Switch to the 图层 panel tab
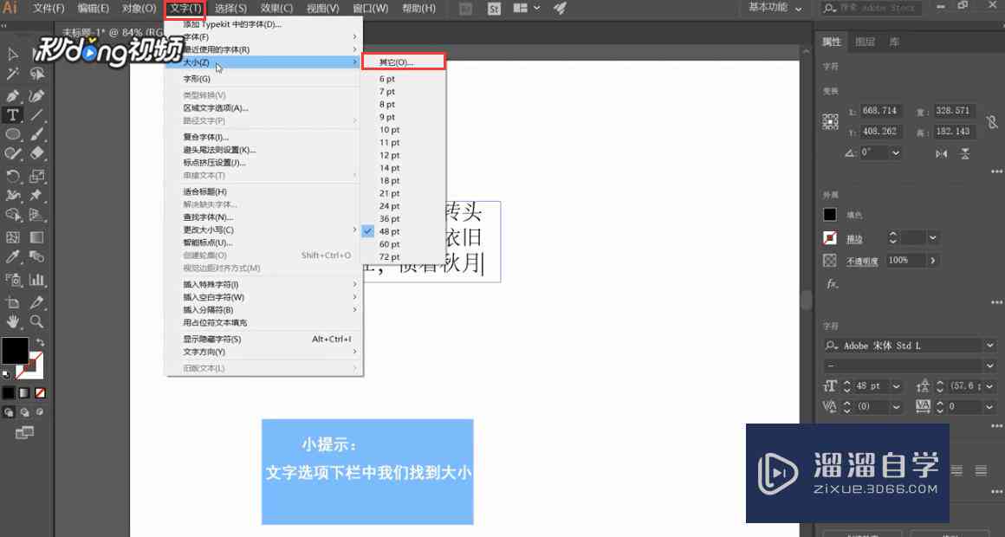 point(865,42)
